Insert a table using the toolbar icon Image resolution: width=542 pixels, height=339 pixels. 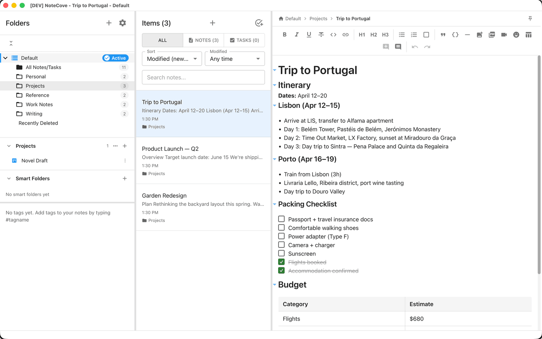coord(528,35)
